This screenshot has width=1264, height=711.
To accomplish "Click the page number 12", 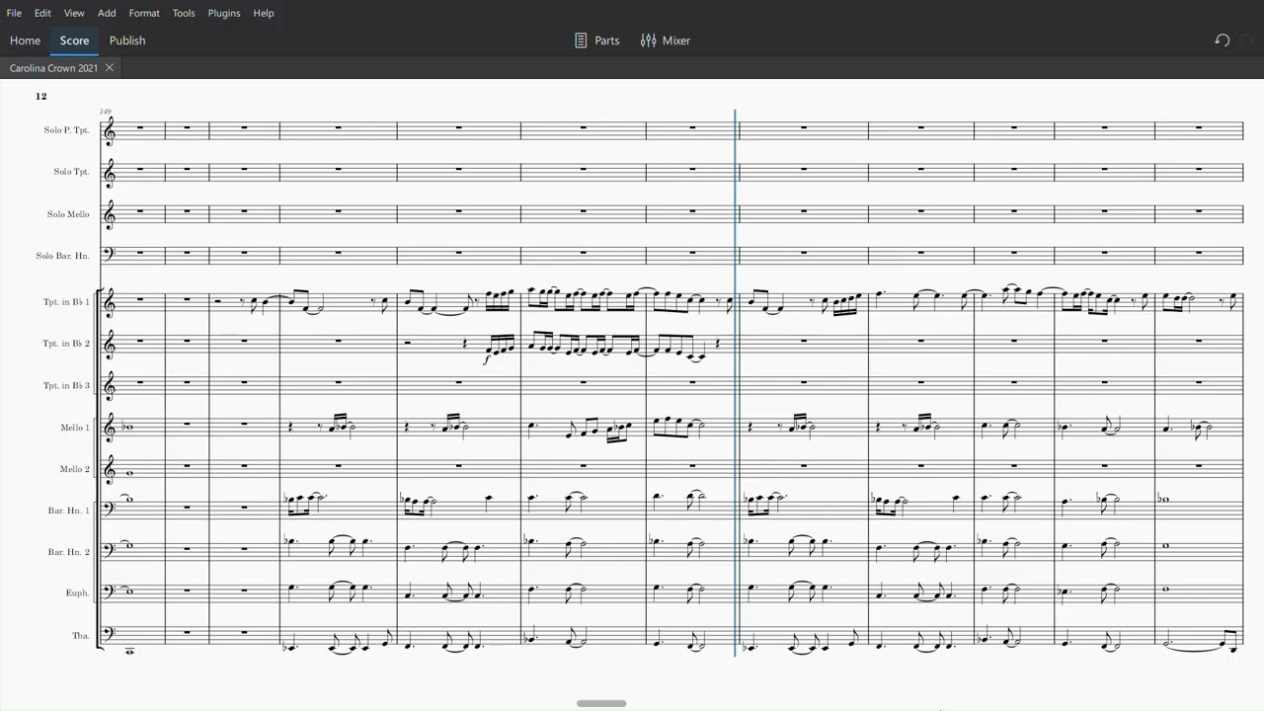I will (x=40, y=96).
